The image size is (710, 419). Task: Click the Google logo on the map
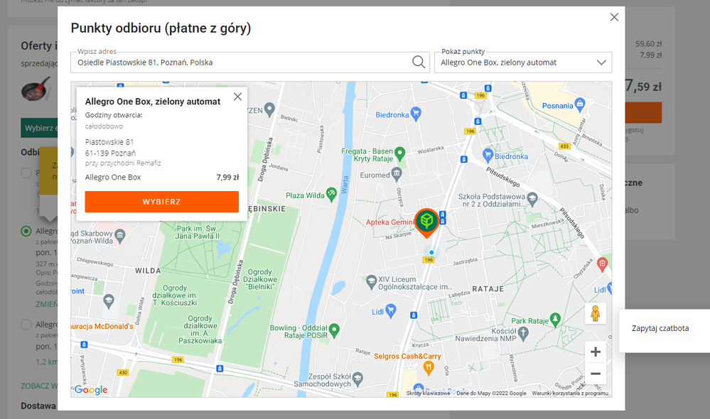(91, 390)
